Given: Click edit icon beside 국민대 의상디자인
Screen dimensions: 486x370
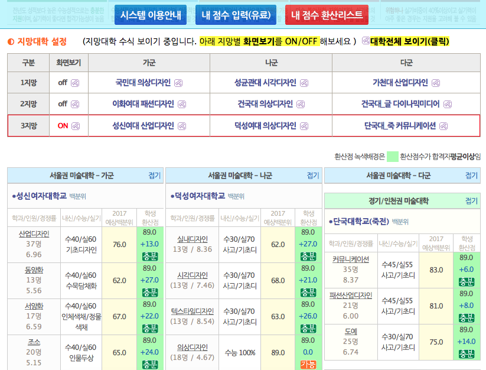Looking at the screenshot, I should click(x=178, y=83).
